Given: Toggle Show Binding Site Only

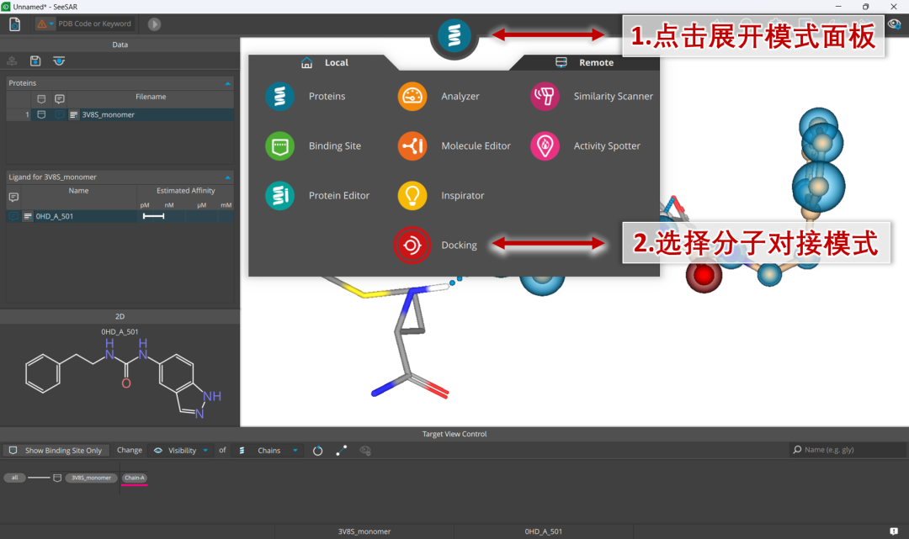Looking at the screenshot, I should (x=55, y=451).
